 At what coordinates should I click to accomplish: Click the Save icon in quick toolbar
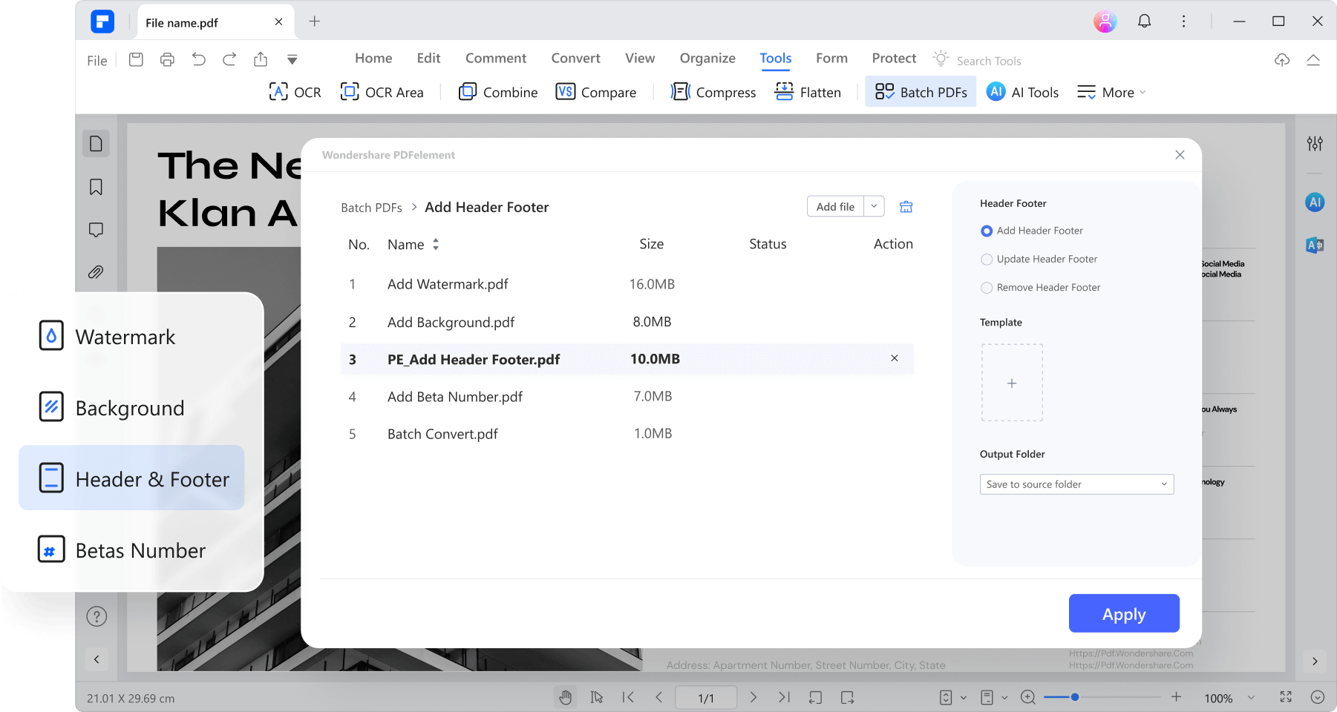coord(136,59)
